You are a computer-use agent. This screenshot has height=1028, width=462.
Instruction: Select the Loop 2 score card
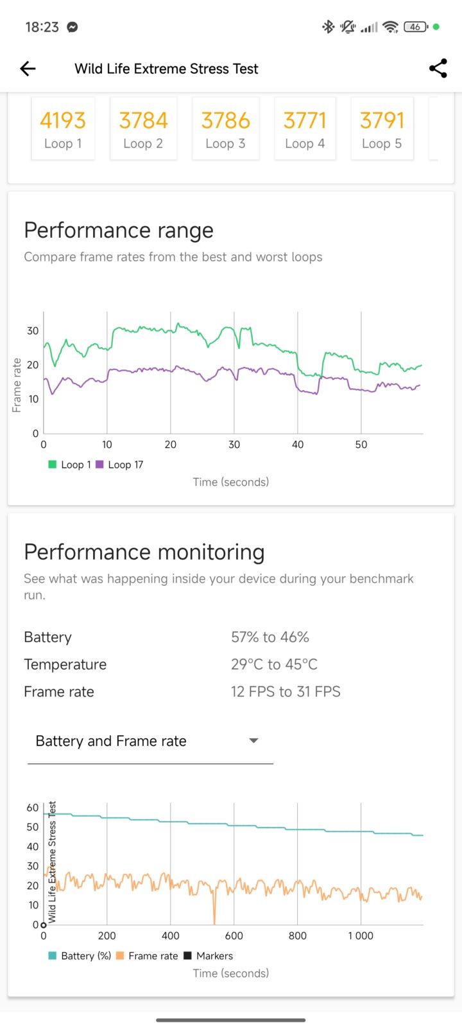coord(143,128)
